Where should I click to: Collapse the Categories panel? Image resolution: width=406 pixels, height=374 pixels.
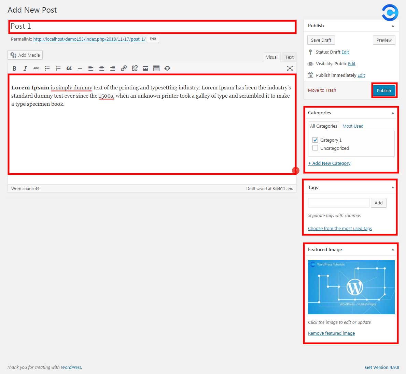coord(393,113)
